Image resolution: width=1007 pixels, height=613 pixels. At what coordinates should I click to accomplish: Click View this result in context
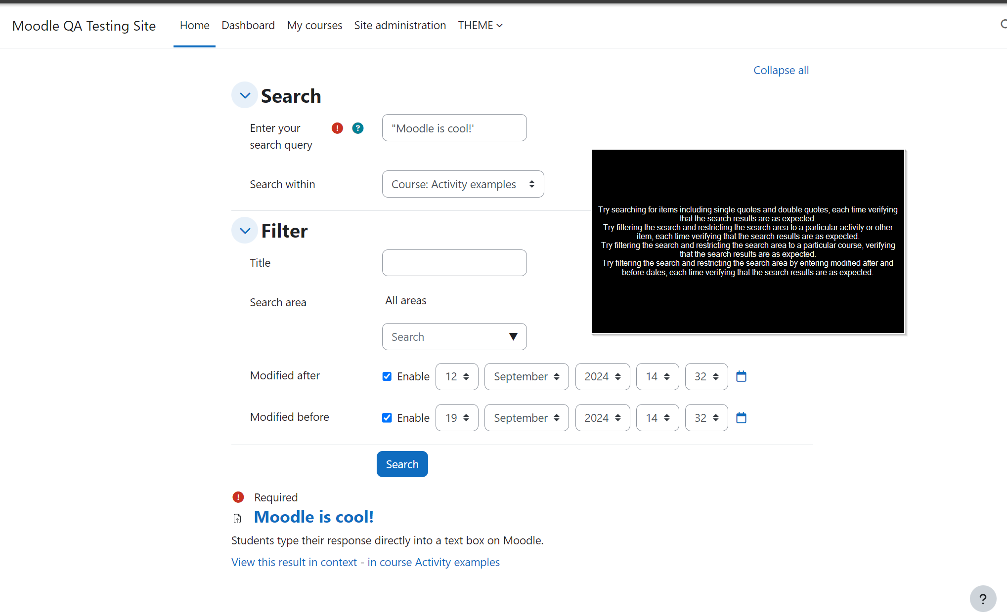tap(294, 562)
